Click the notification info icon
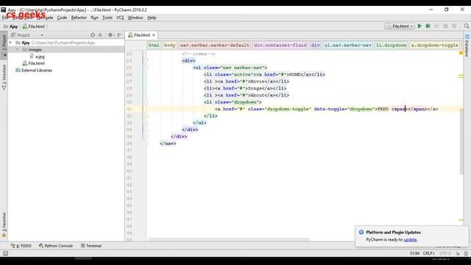This screenshot has height=265, width=471. 361,232
